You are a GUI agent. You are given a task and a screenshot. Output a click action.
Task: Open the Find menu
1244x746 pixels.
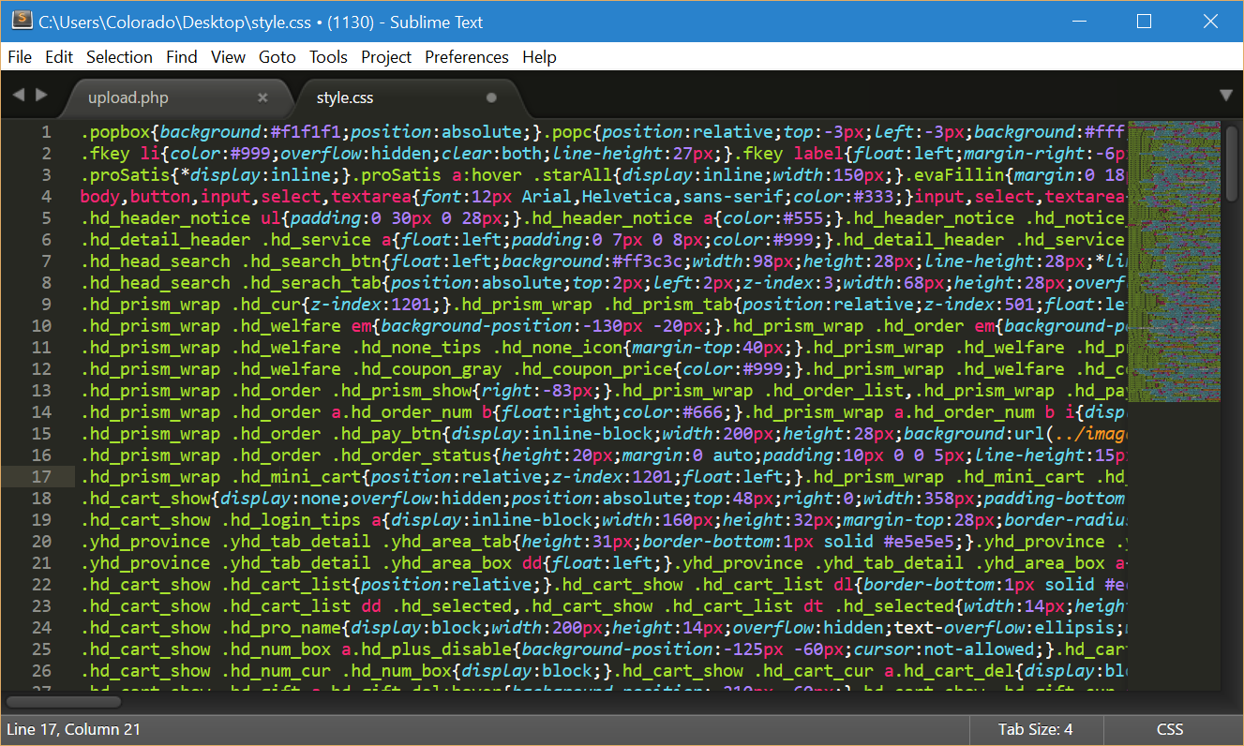pos(182,57)
